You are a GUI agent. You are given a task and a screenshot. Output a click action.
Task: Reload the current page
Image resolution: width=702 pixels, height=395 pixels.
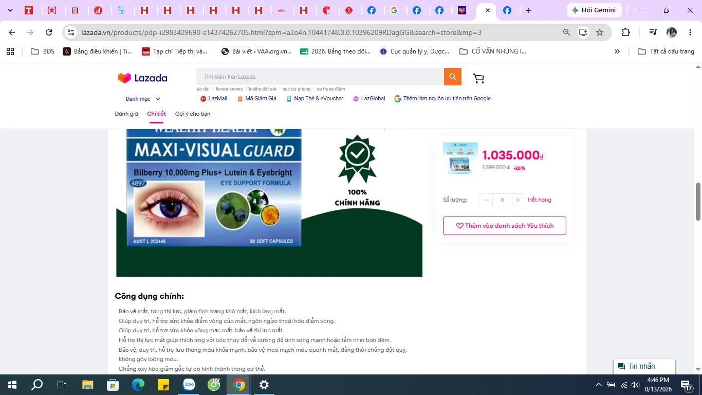[x=49, y=32]
